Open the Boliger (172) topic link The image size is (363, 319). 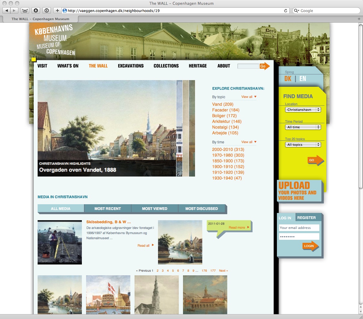coord(225,116)
